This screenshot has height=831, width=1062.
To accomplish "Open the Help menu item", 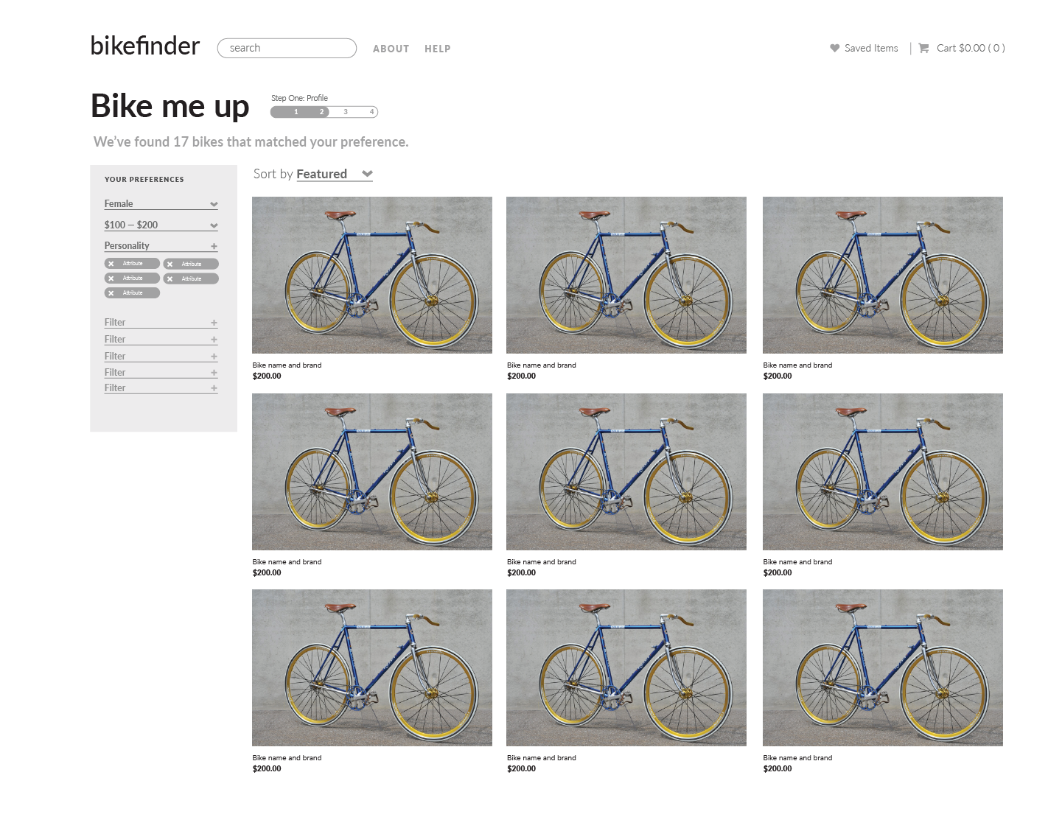I will [x=437, y=49].
